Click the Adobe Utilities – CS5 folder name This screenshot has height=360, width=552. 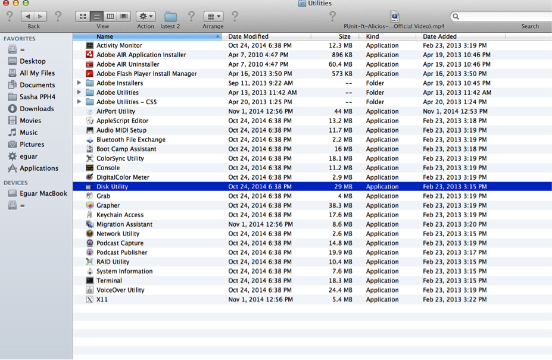(127, 102)
